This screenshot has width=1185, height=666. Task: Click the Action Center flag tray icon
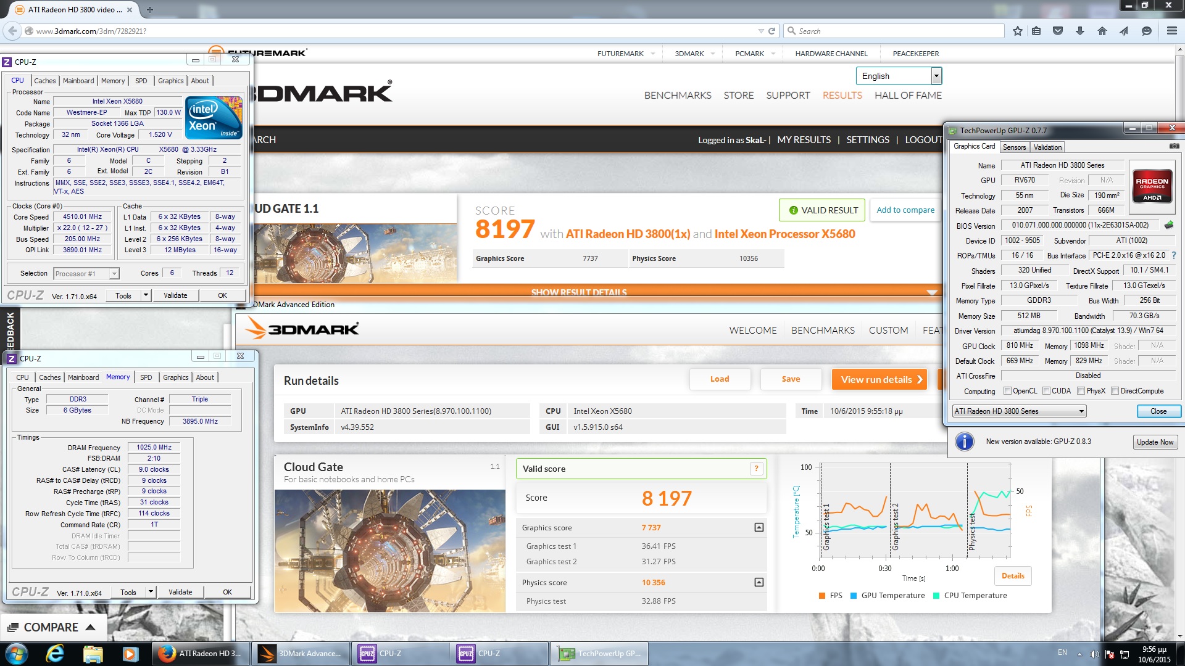tap(1109, 654)
